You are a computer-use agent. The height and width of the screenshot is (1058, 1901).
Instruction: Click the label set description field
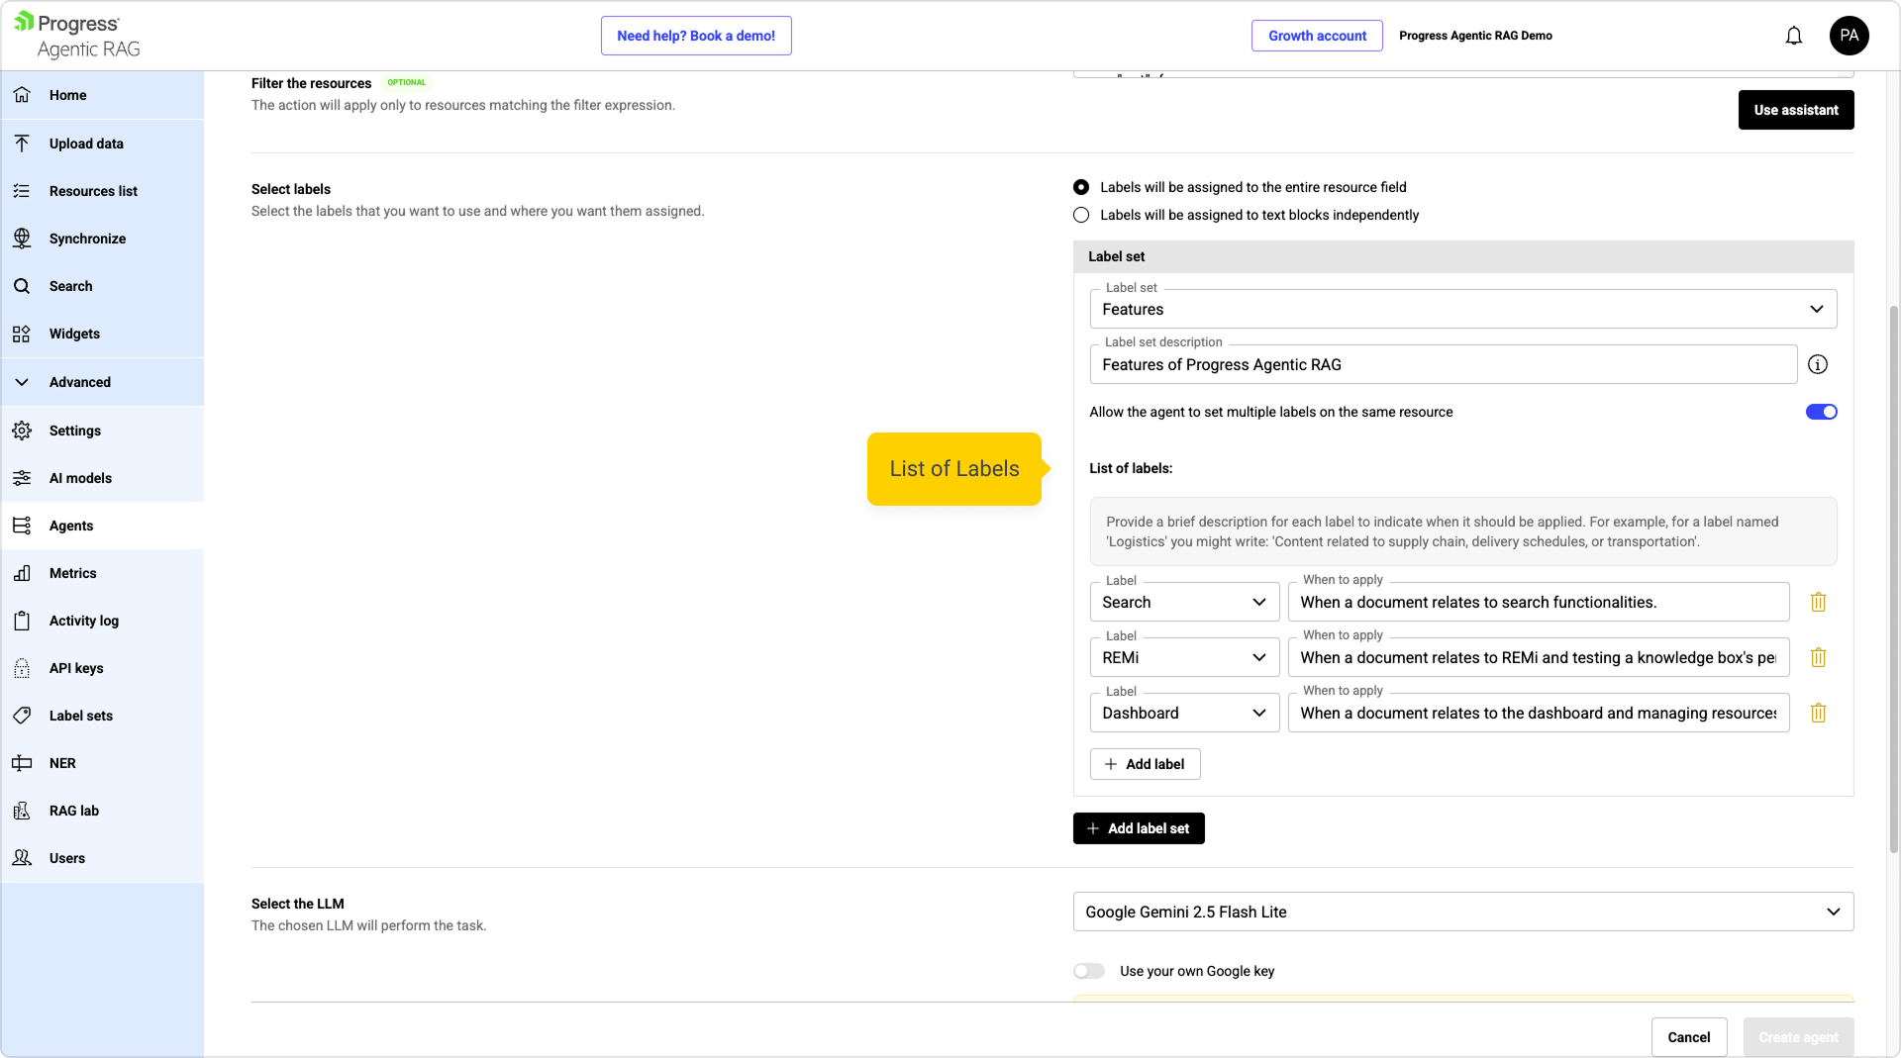1443,364
